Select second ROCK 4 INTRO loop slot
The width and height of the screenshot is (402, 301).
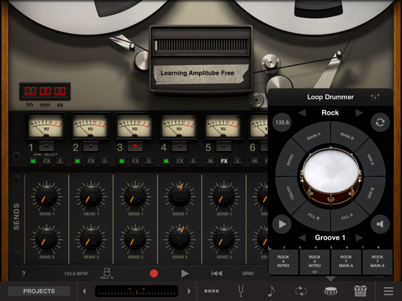point(315,261)
